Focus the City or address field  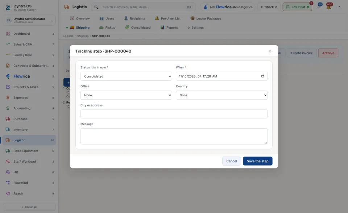174,114
